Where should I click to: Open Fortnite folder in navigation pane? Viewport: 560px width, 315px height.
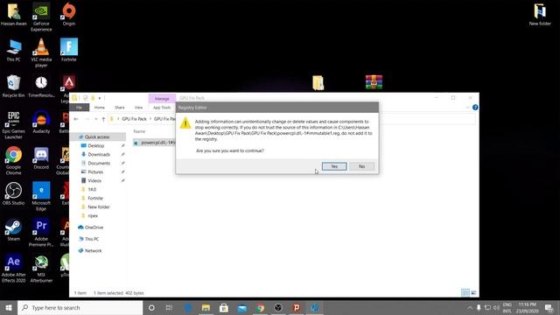click(x=95, y=199)
